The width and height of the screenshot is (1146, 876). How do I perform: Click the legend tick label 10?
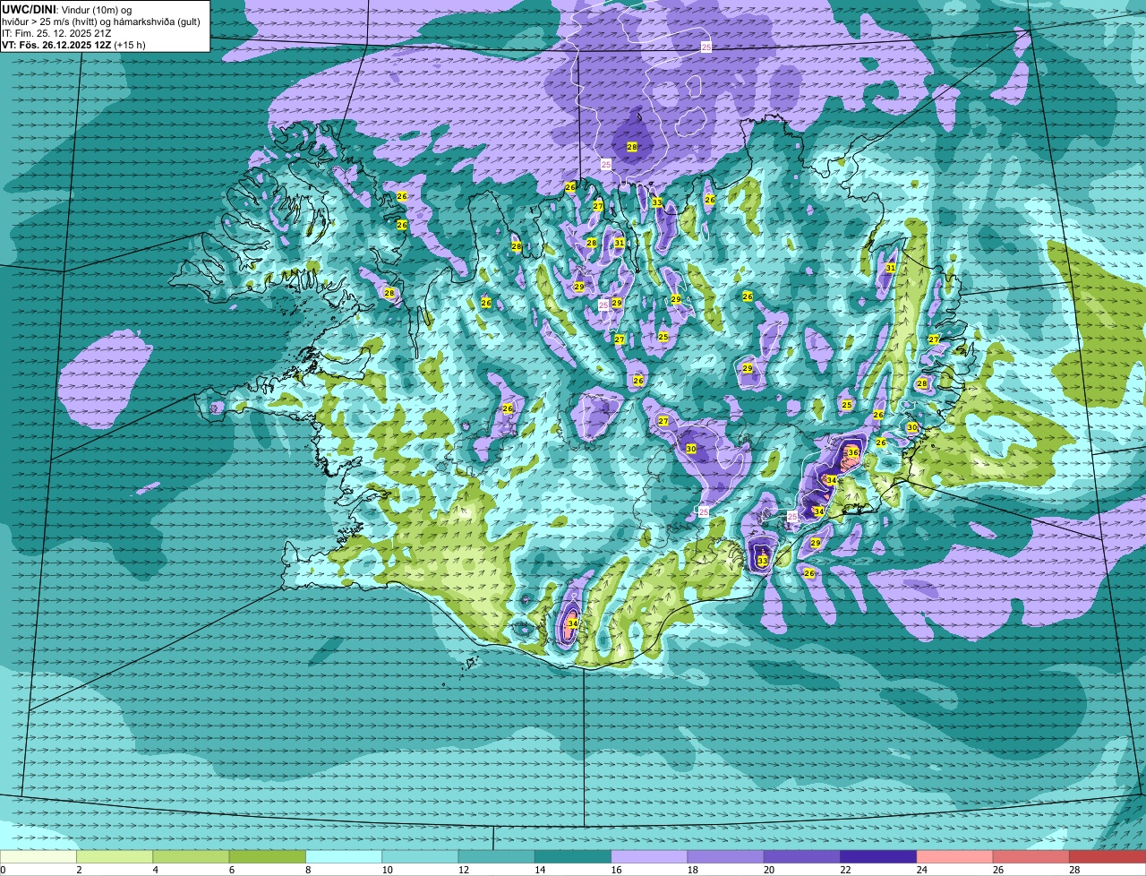pos(387,870)
